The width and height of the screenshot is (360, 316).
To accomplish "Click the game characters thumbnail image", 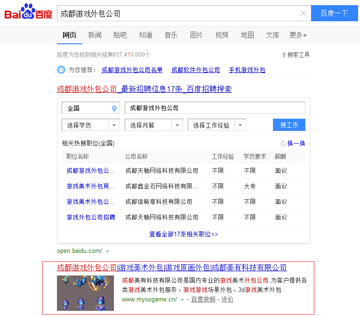I will click(x=85, y=293).
